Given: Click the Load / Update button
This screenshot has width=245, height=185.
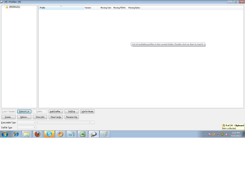Looking at the screenshot, I should pos(9,112).
